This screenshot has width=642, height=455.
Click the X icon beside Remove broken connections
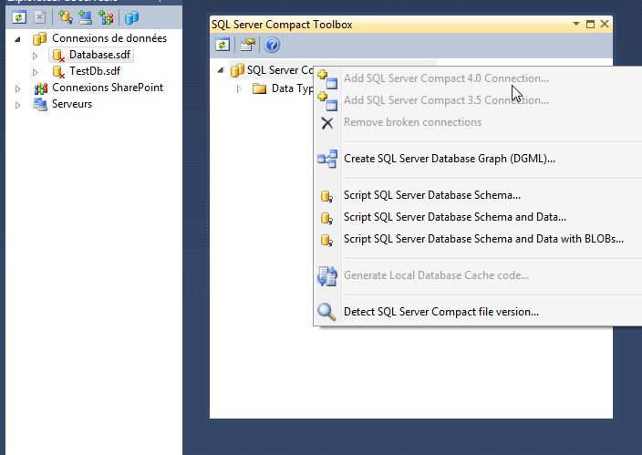click(x=327, y=123)
